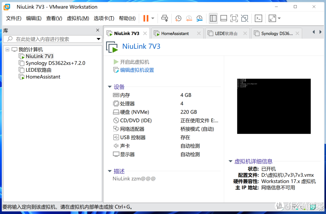Open the snapshot manager
The image size is (326, 214).
199,18
